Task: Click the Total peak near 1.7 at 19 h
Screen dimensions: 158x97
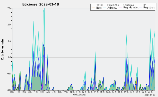Action: (x=126, y=35)
